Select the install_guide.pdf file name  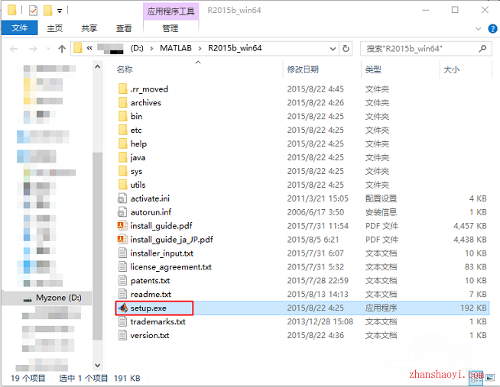[x=161, y=226]
